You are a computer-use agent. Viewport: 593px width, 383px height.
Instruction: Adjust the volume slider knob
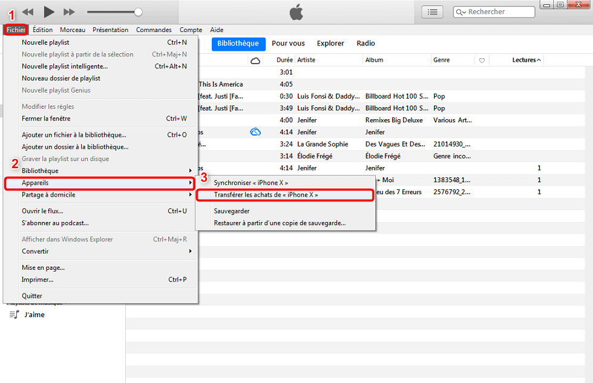pos(138,11)
